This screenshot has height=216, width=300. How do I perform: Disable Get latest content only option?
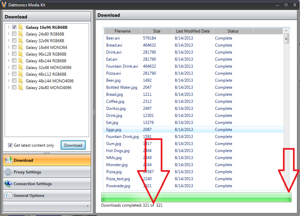(x=10, y=145)
